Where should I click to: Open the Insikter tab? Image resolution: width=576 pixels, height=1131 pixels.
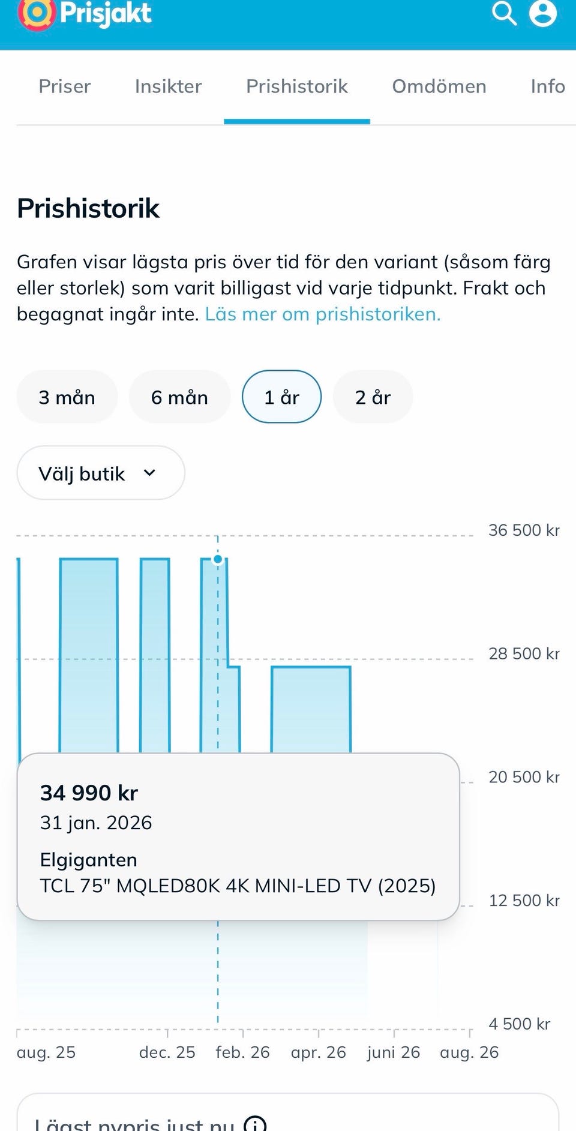click(x=169, y=86)
